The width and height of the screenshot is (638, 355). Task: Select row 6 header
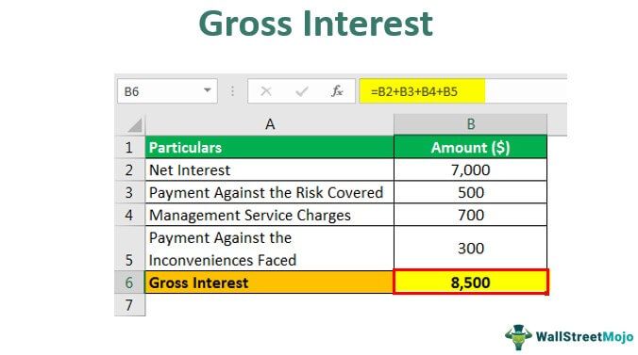point(130,282)
